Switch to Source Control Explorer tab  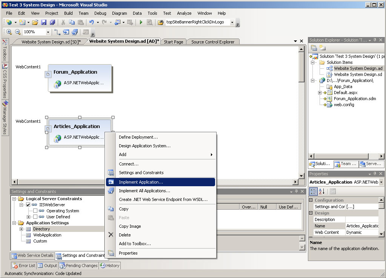pyautogui.click(x=213, y=42)
